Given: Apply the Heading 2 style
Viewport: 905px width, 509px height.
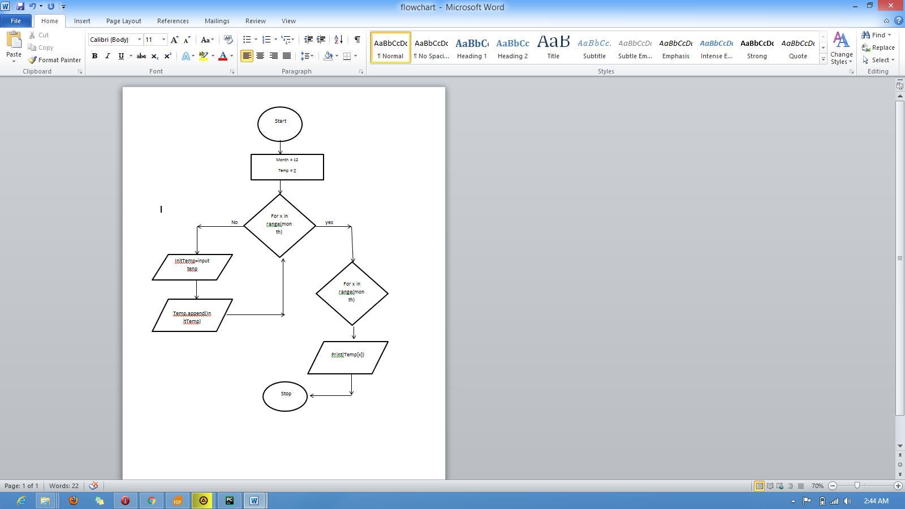Looking at the screenshot, I should pos(512,48).
